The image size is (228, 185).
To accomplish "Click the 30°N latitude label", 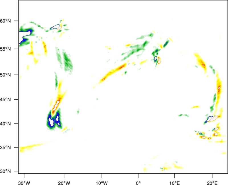I will point(5,171).
